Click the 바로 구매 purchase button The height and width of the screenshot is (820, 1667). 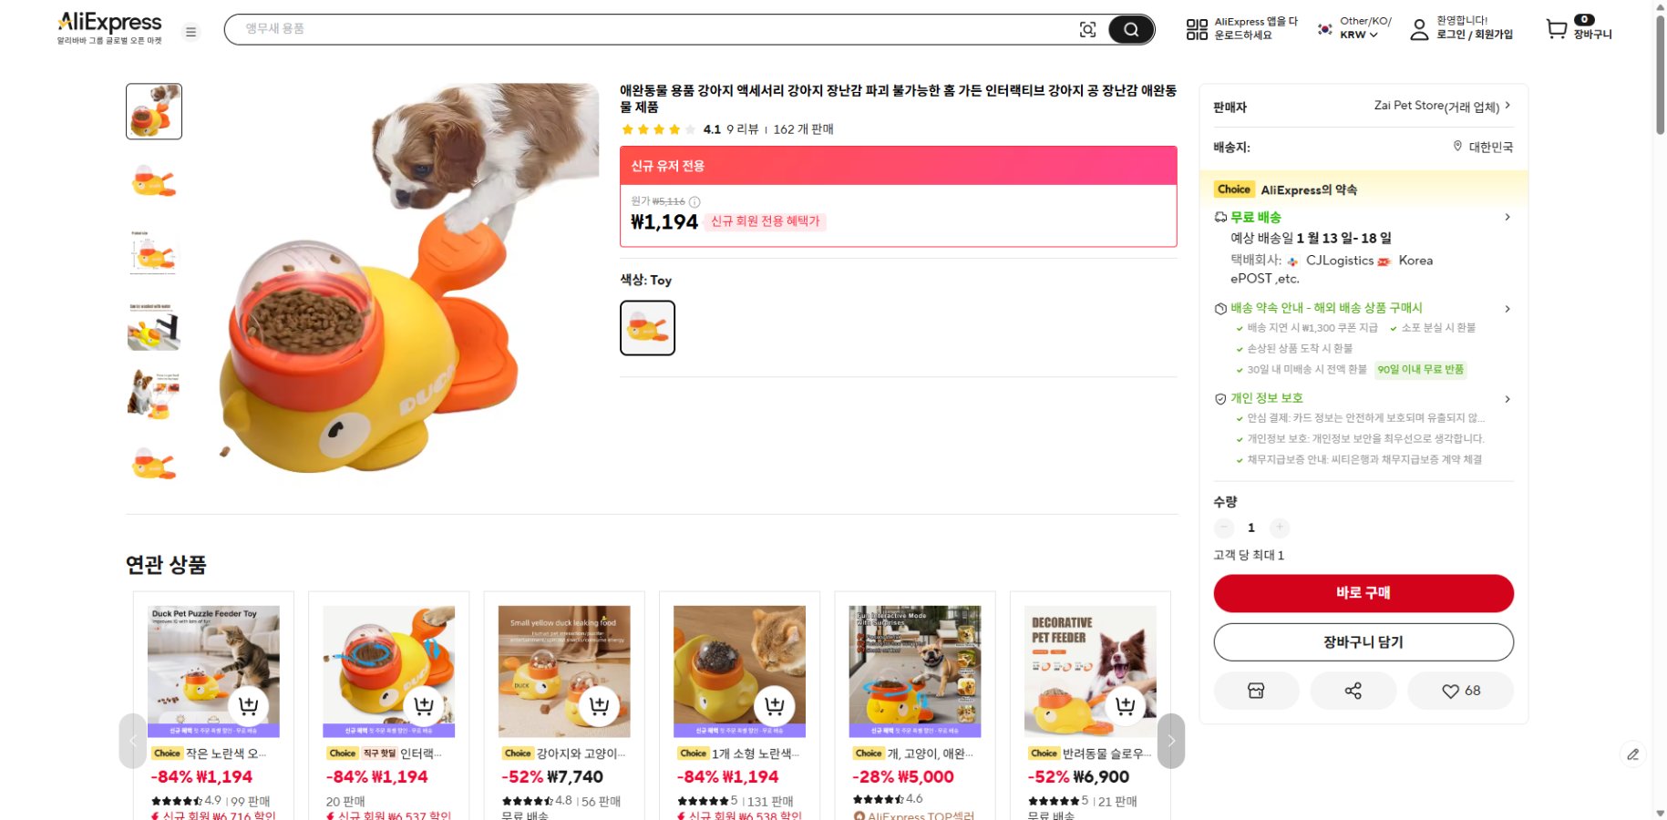coord(1363,592)
